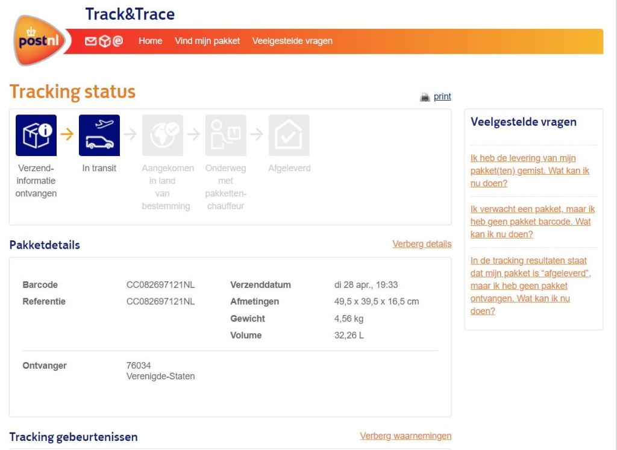Click the mail envelope icon in header

[90, 41]
